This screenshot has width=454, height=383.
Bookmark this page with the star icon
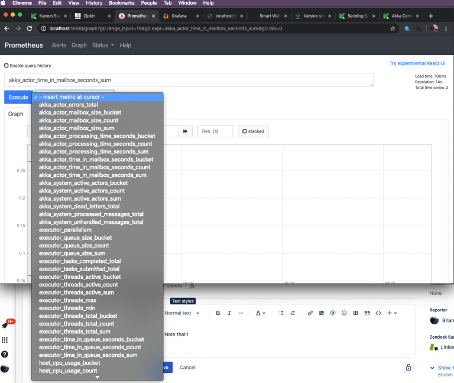pos(393,28)
